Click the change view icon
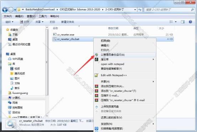The image size is (197, 132). [x=171, y=22]
